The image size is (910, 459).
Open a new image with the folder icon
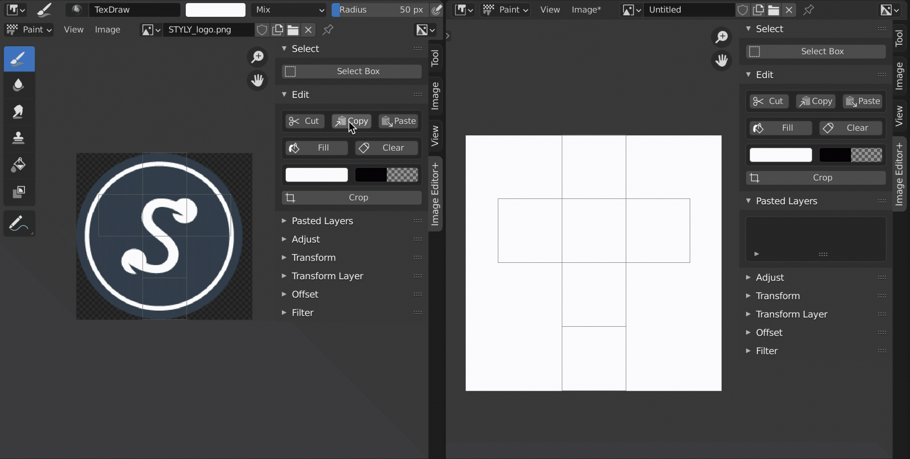(x=292, y=30)
